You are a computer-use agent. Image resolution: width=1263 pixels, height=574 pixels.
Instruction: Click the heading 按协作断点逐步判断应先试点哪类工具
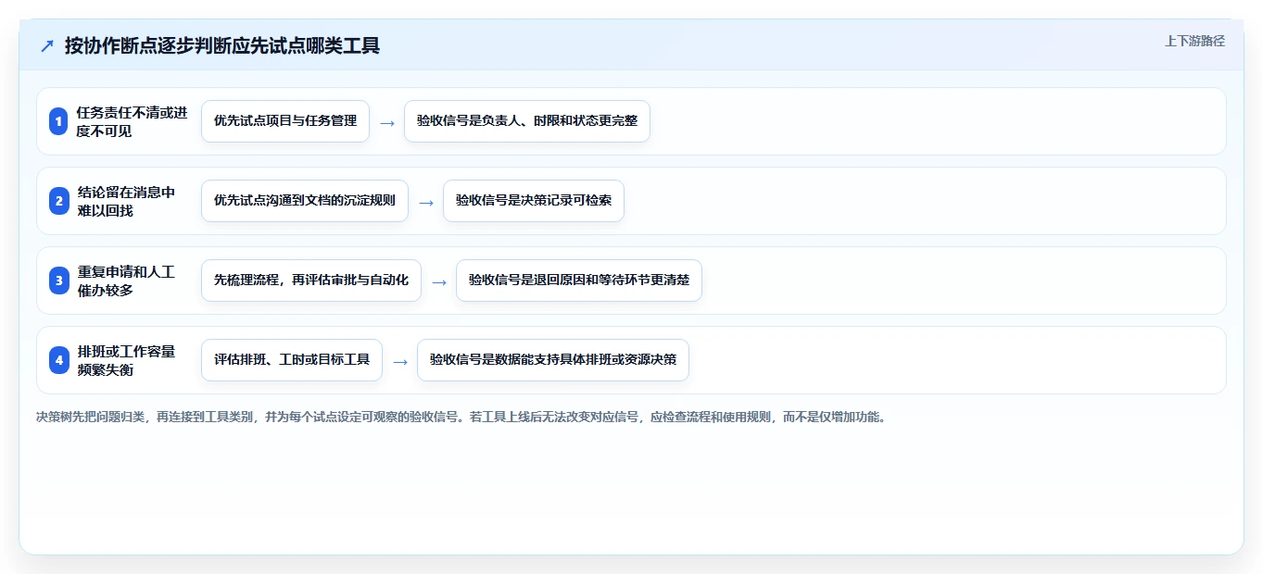pos(222,45)
